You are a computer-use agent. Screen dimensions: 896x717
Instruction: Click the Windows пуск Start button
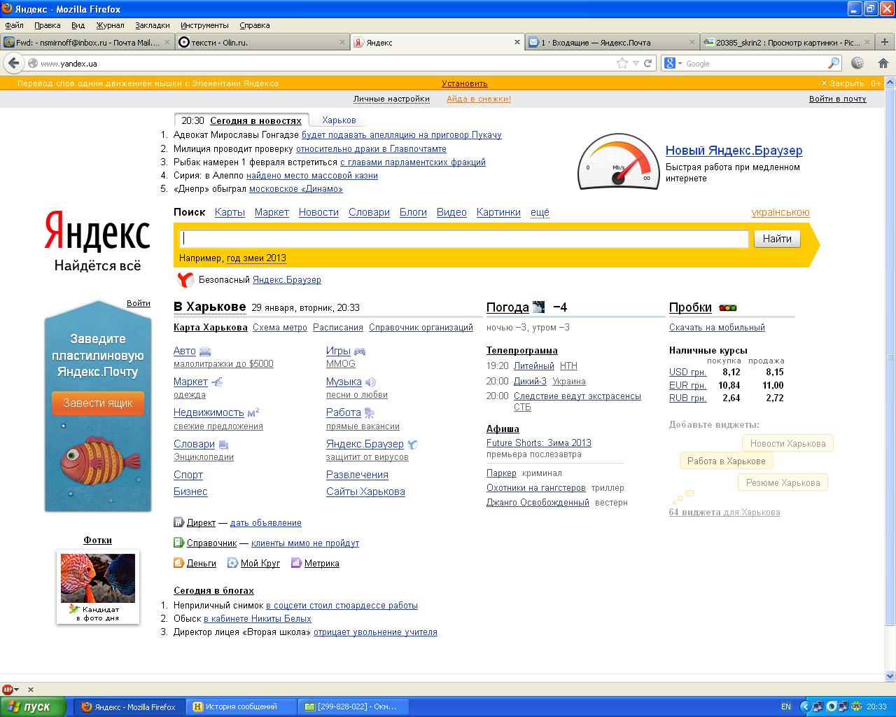34,706
